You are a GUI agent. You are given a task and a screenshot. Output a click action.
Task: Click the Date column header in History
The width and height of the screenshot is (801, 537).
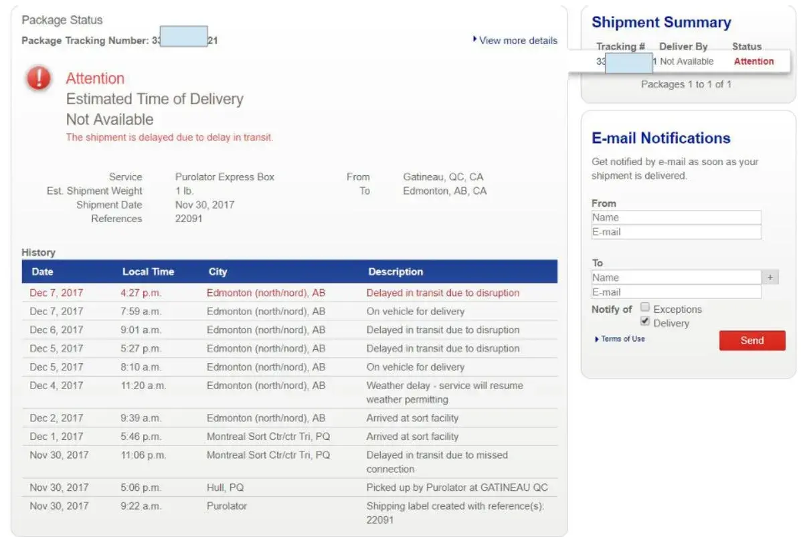point(42,272)
